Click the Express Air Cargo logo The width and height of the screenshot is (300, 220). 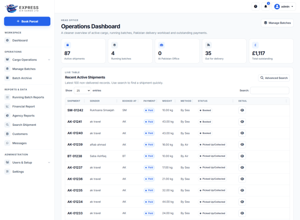[x=22, y=9]
